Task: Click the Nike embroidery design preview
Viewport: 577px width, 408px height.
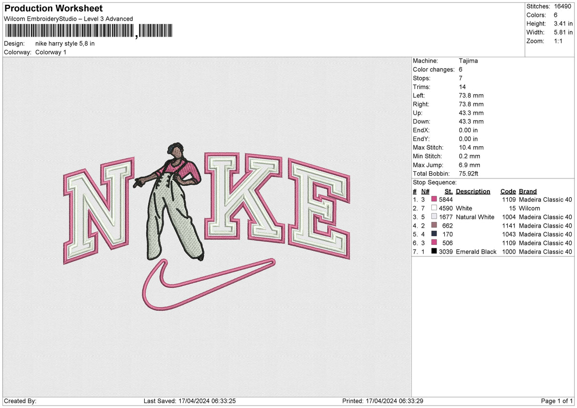Action: point(207,228)
